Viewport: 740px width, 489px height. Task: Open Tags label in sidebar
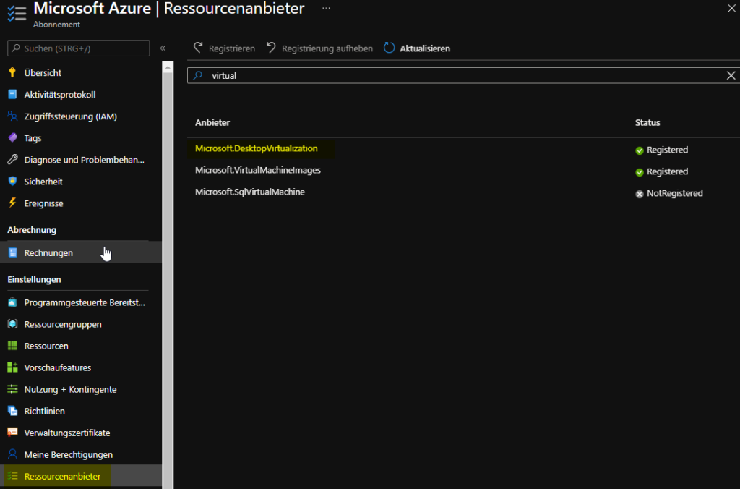(x=33, y=138)
